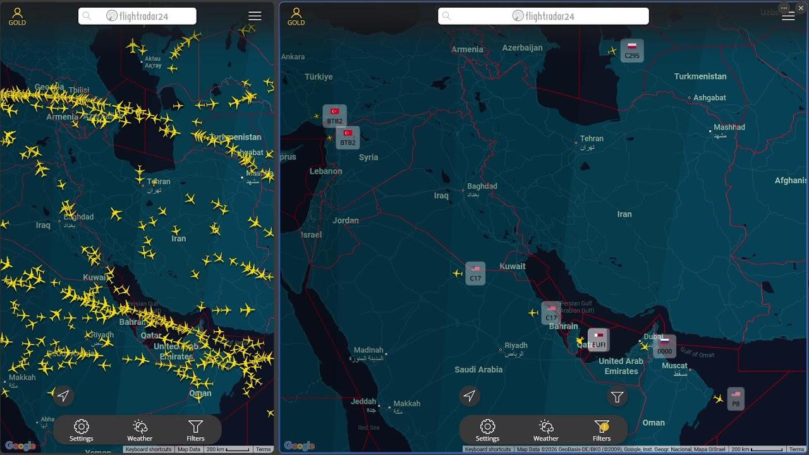Select the US P8 aircraft near Oman

(735, 399)
